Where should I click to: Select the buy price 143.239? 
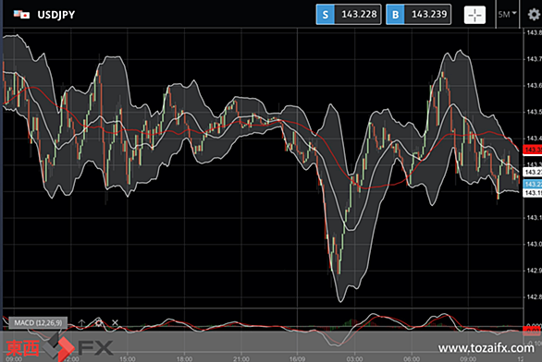pyautogui.click(x=428, y=14)
